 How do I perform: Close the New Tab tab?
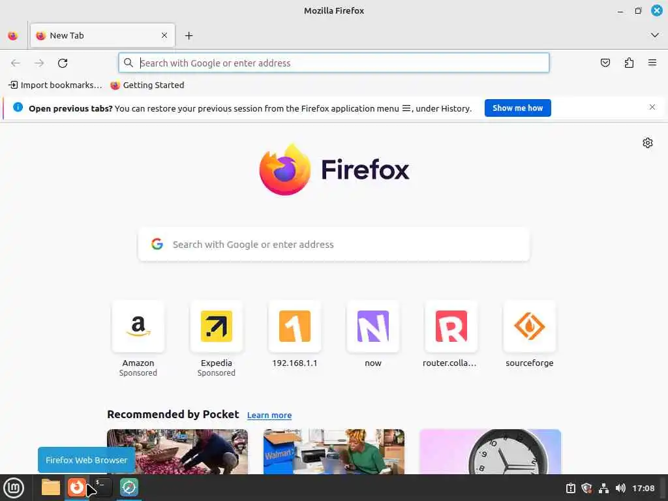(164, 35)
